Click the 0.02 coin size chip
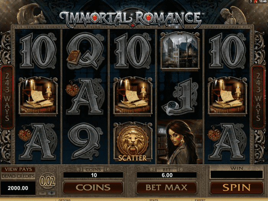Screen dimensions: 268x201 click(47, 181)
